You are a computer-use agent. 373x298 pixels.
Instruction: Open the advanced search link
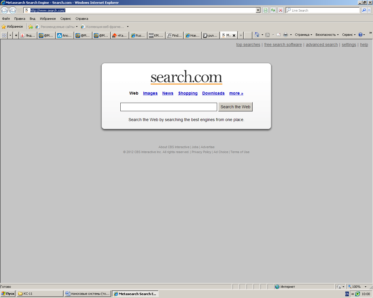coord(322,45)
